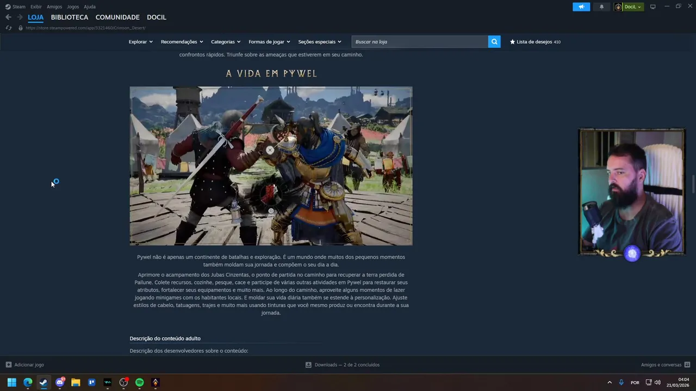Image resolution: width=696 pixels, height=391 pixels.
Task: Click the microphone tray icon
Action: click(x=622, y=382)
